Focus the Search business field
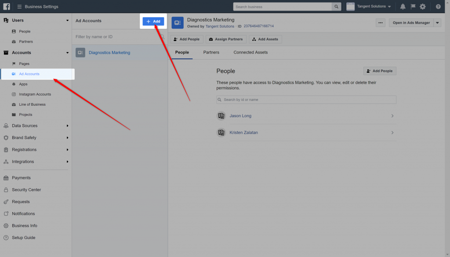450x257 pixels. (283, 7)
